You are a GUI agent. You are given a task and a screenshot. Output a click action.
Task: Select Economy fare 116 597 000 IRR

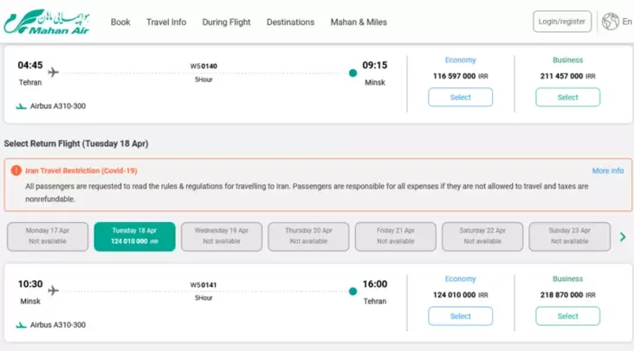tap(461, 97)
